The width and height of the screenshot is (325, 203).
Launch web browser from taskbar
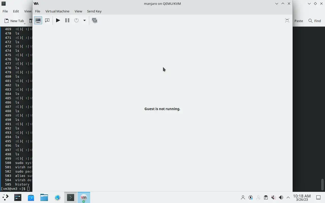(x=57, y=197)
